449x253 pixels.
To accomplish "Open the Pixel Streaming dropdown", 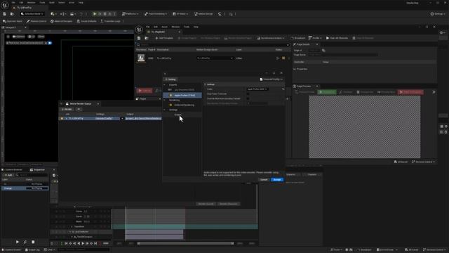I will pyautogui.click(x=156, y=14).
